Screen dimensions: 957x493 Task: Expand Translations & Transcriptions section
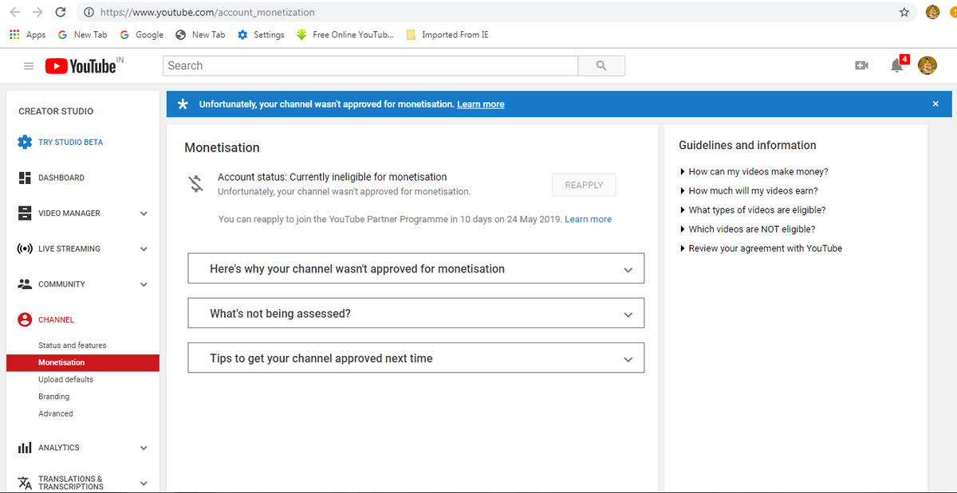(x=144, y=483)
